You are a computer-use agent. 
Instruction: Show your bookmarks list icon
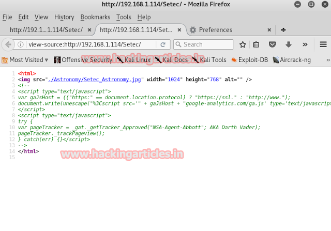point(256,44)
